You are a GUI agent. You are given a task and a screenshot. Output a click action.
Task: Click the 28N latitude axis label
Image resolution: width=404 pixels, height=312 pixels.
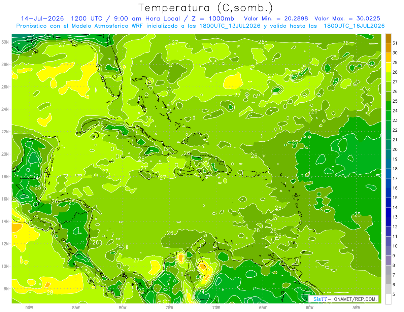coord(5,64)
